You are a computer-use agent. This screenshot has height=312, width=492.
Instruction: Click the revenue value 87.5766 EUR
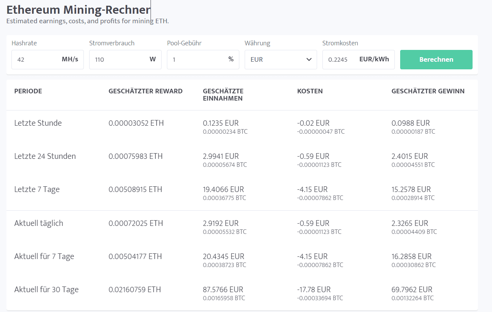point(223,290)
